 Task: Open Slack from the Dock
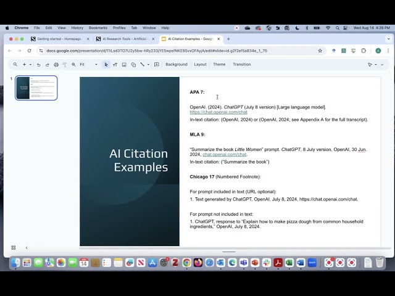[x=266, y=263]
